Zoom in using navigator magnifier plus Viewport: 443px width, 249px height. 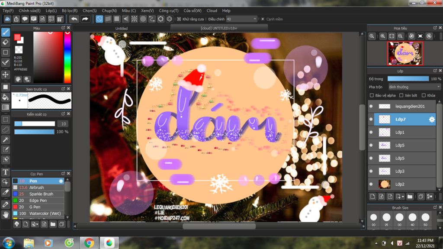click(x=383, y=36)
